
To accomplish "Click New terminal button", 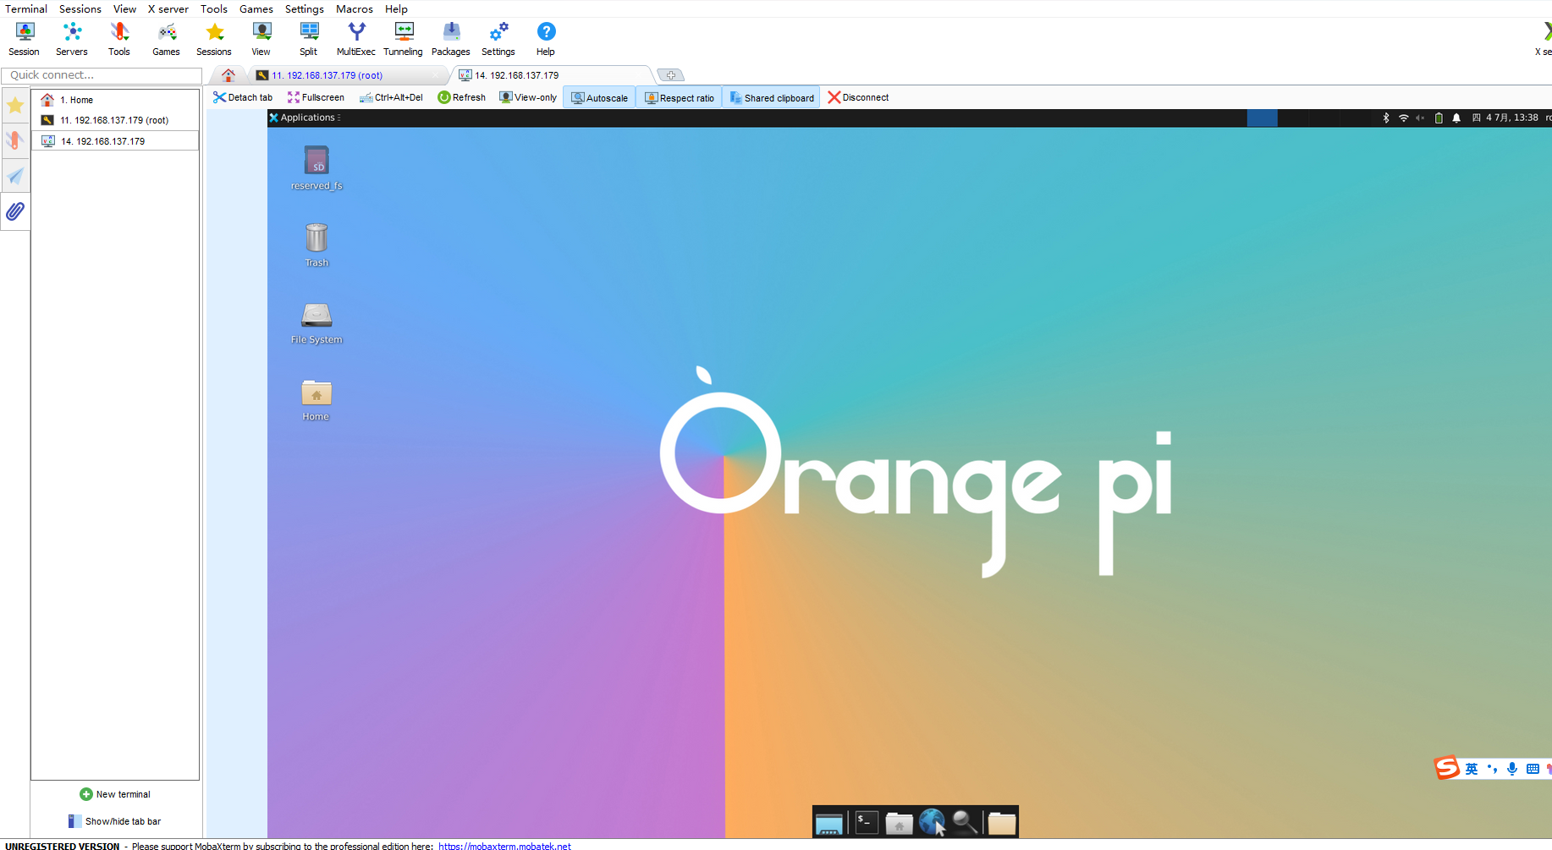I will 115,794.
